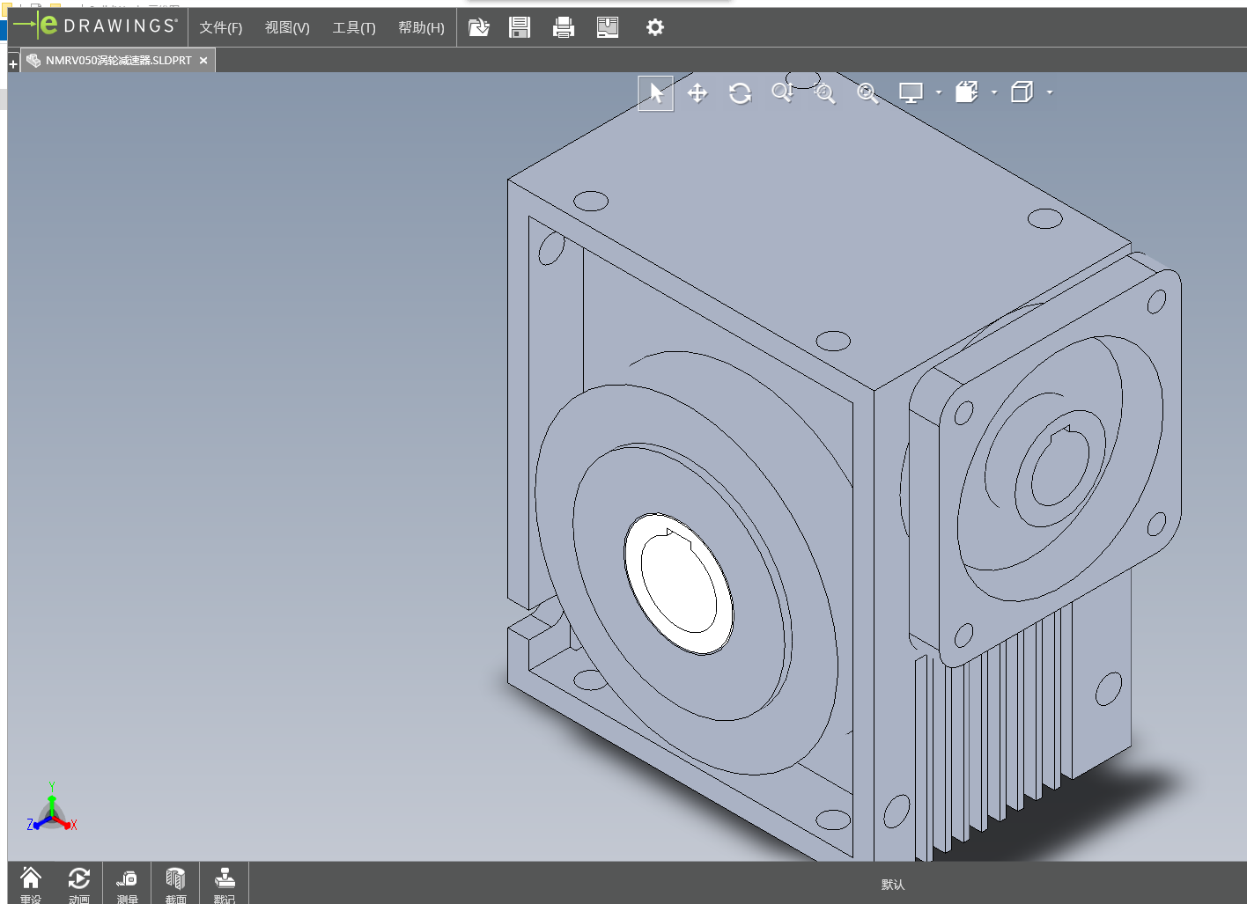Select the Zoom to Area tool
The height and width of the screenshot is (904, 1247).
coord(825,93)
